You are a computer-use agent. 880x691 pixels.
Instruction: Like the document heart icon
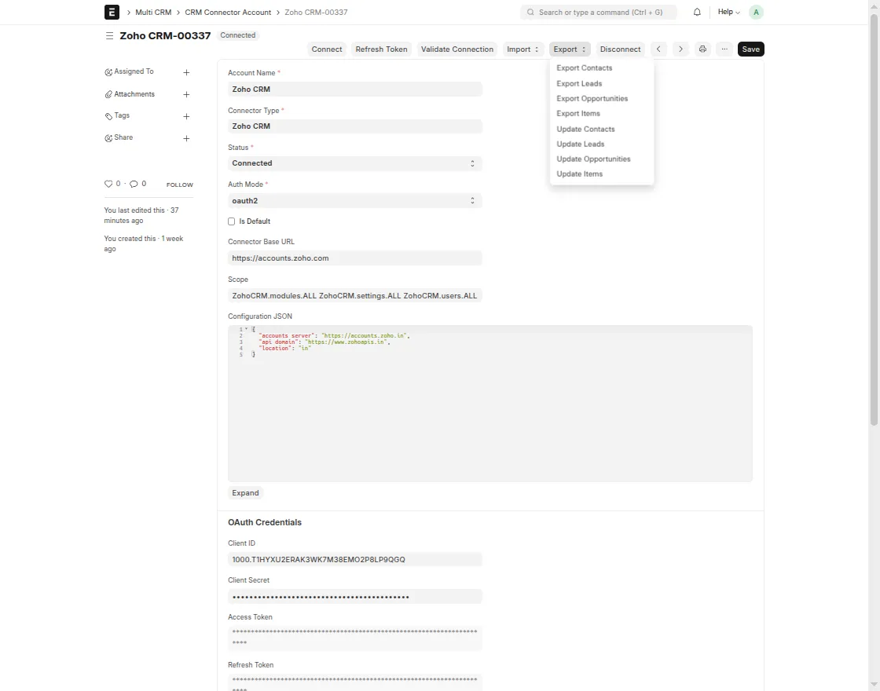[108, 184]
